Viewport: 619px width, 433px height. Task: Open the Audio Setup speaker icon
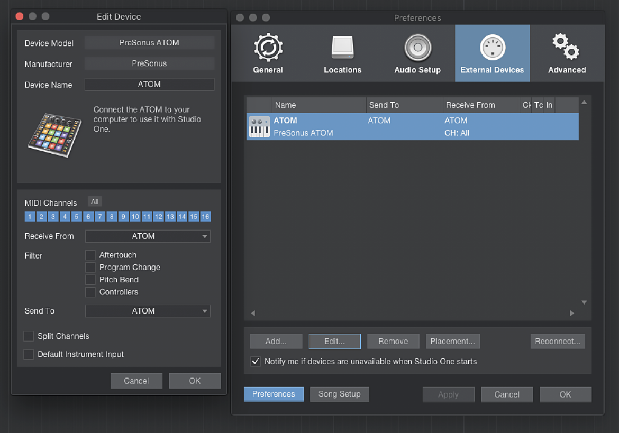(417, 48)
